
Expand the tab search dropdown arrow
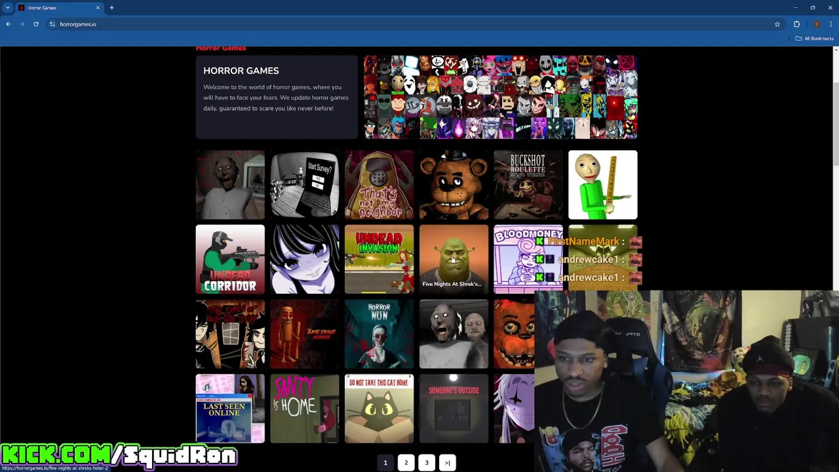pos(7,8)
